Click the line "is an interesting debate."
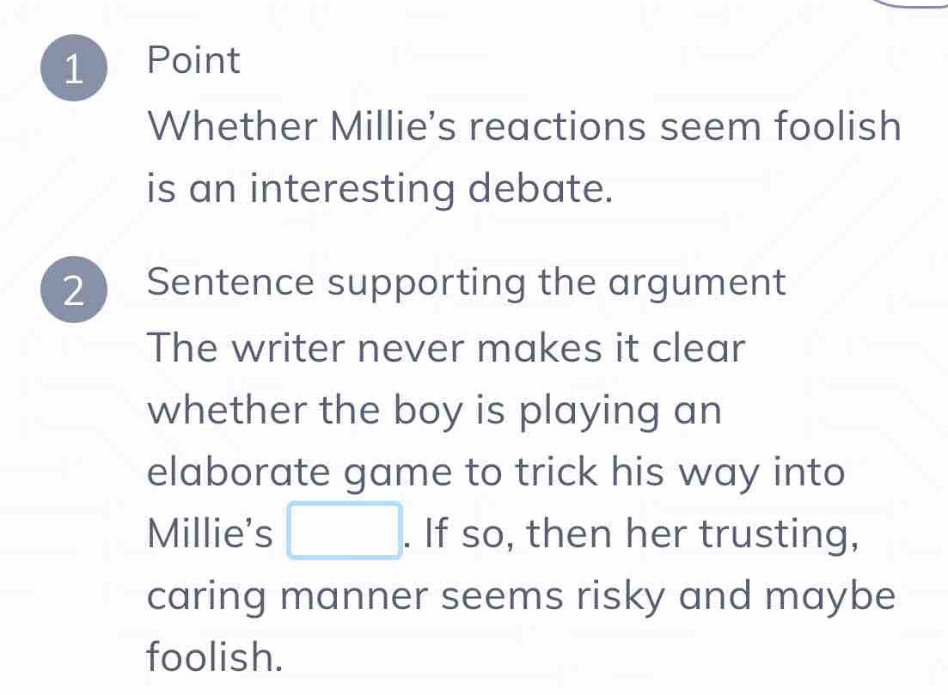This screenshot has width=948, height=695. pyautogui.click(x=381, y=187)
